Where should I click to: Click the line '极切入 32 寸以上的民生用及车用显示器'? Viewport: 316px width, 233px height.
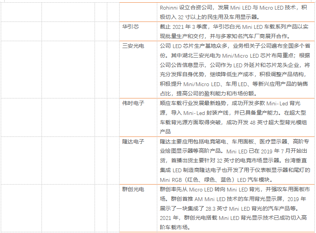point(210,17)
